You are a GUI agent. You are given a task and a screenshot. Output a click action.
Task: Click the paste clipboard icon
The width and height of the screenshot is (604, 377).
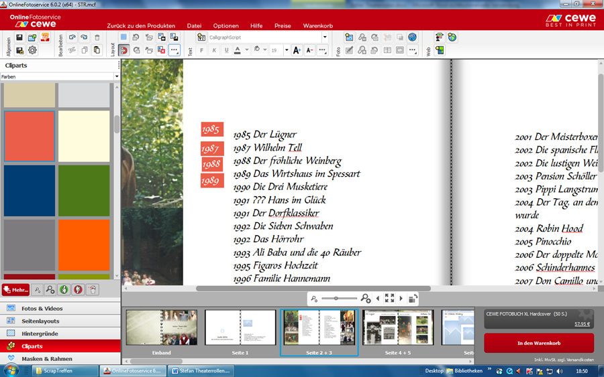pos(97,50)
